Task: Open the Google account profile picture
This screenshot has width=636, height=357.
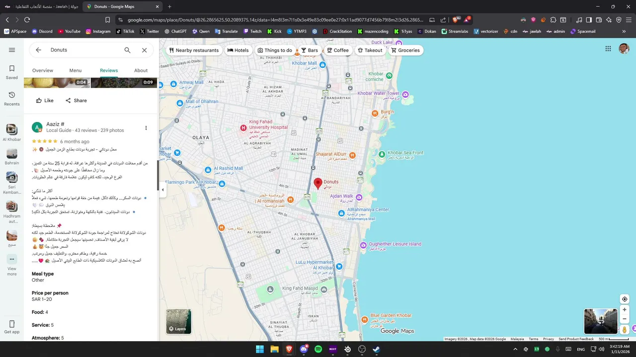Action: (624, 49)
